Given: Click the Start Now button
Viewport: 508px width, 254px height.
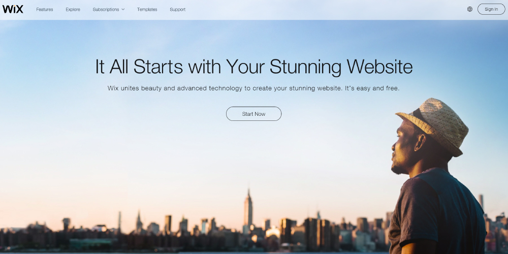Looking at the screenshot, I should pyautogui.click(x=253, y=114).
